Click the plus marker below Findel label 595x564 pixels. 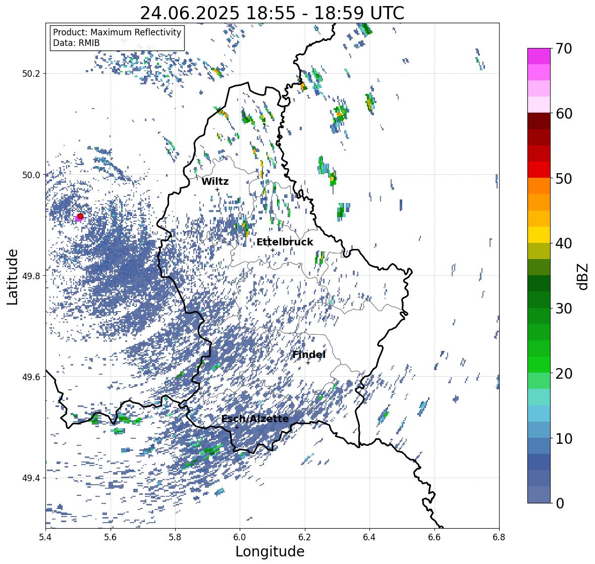click(x=308, y=363)
